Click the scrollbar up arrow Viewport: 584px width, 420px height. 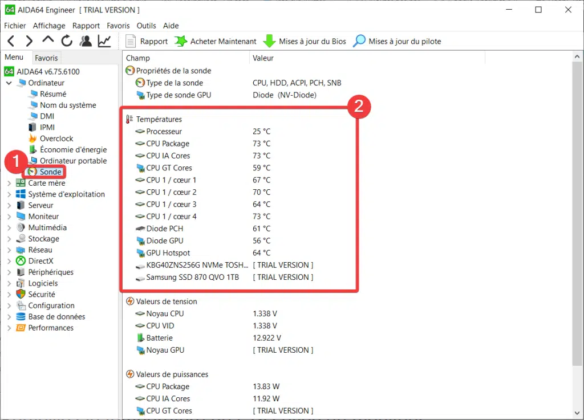point(577,56)
